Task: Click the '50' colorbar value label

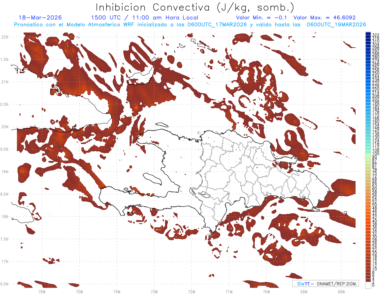Action: 374,205
